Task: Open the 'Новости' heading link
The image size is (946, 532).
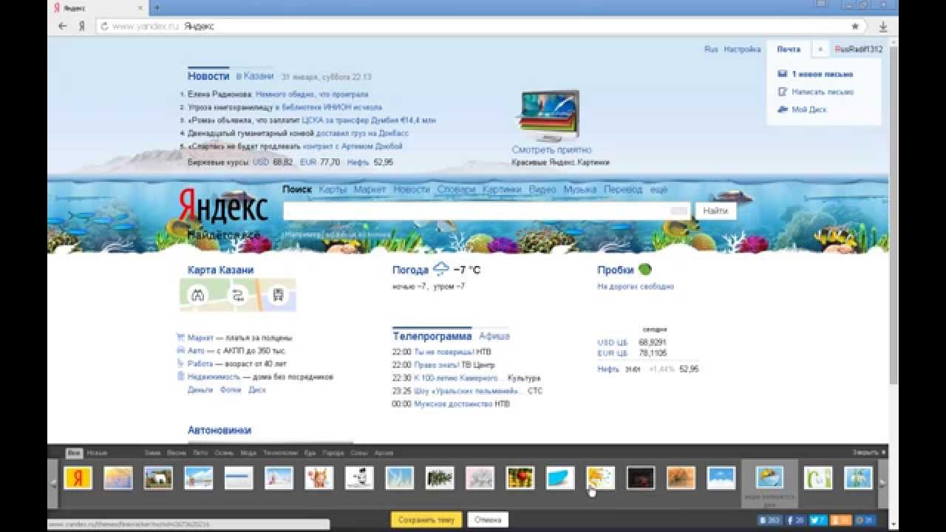Action: tap(208, 76)
